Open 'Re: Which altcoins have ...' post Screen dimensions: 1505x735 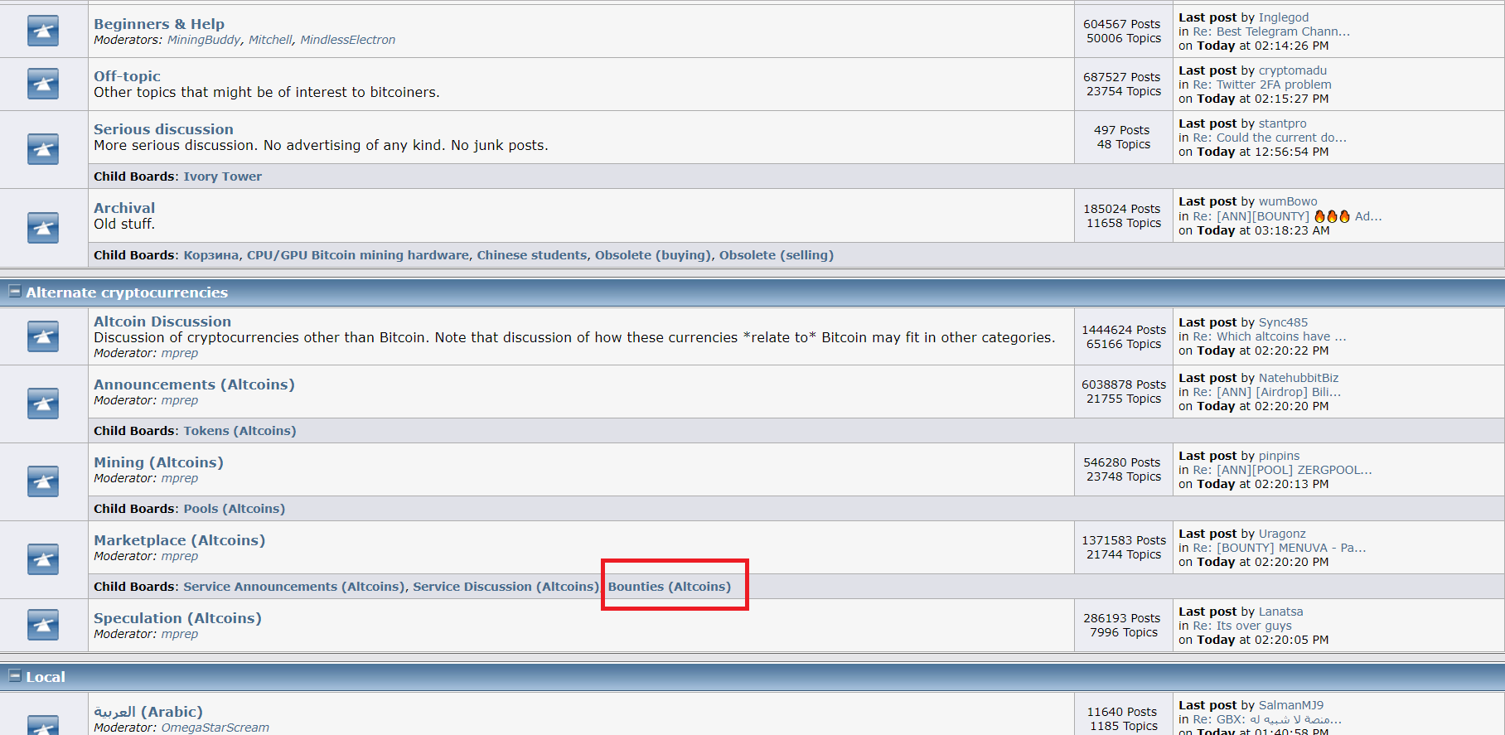click(x=1270, y=336)
